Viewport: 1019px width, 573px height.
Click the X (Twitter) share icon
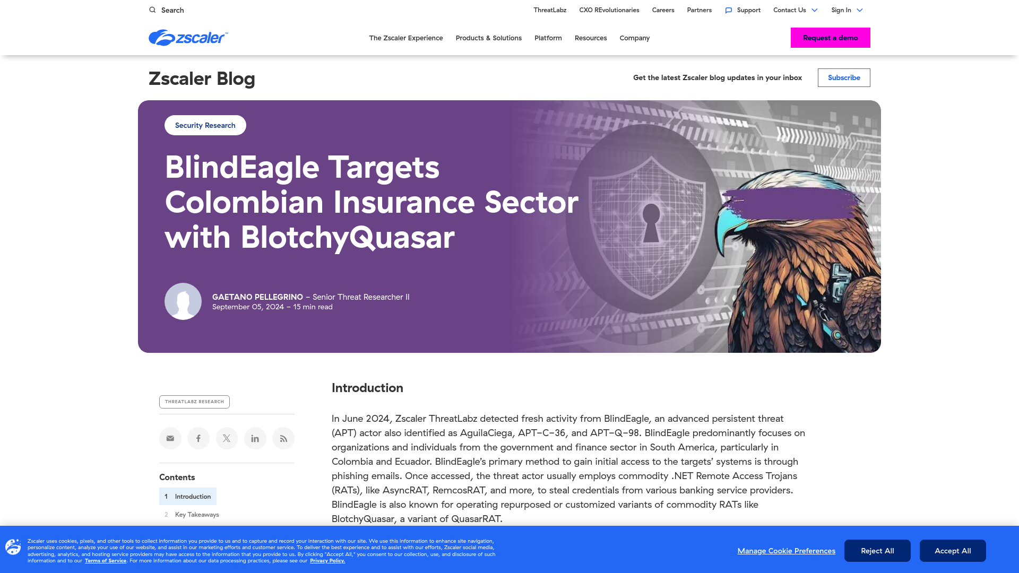click(x=226, y=438)
